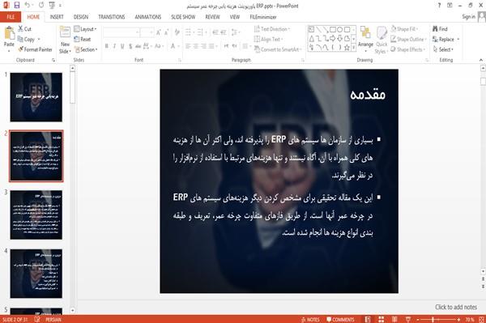Toggle the NOTES pane button
Viewport: 486px width, 323px height.
[310, 320]
